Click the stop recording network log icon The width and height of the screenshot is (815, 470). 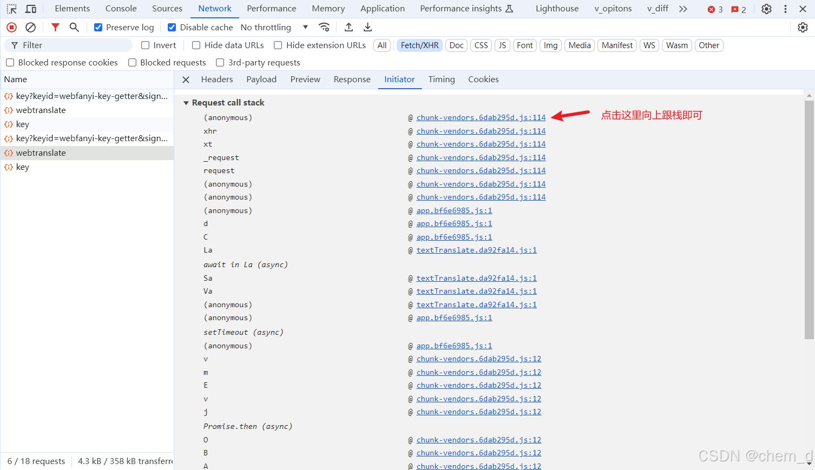point(11,27)
